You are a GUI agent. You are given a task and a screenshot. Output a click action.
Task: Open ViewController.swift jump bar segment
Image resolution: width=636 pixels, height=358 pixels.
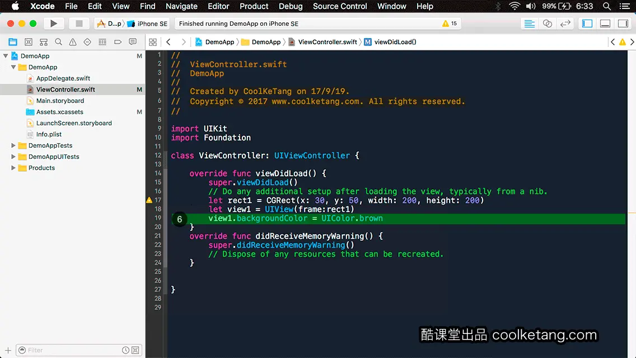(x=323, y=42)
